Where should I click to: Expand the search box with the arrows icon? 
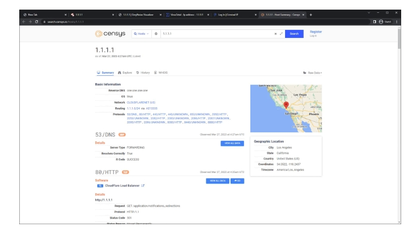[281, 34]
